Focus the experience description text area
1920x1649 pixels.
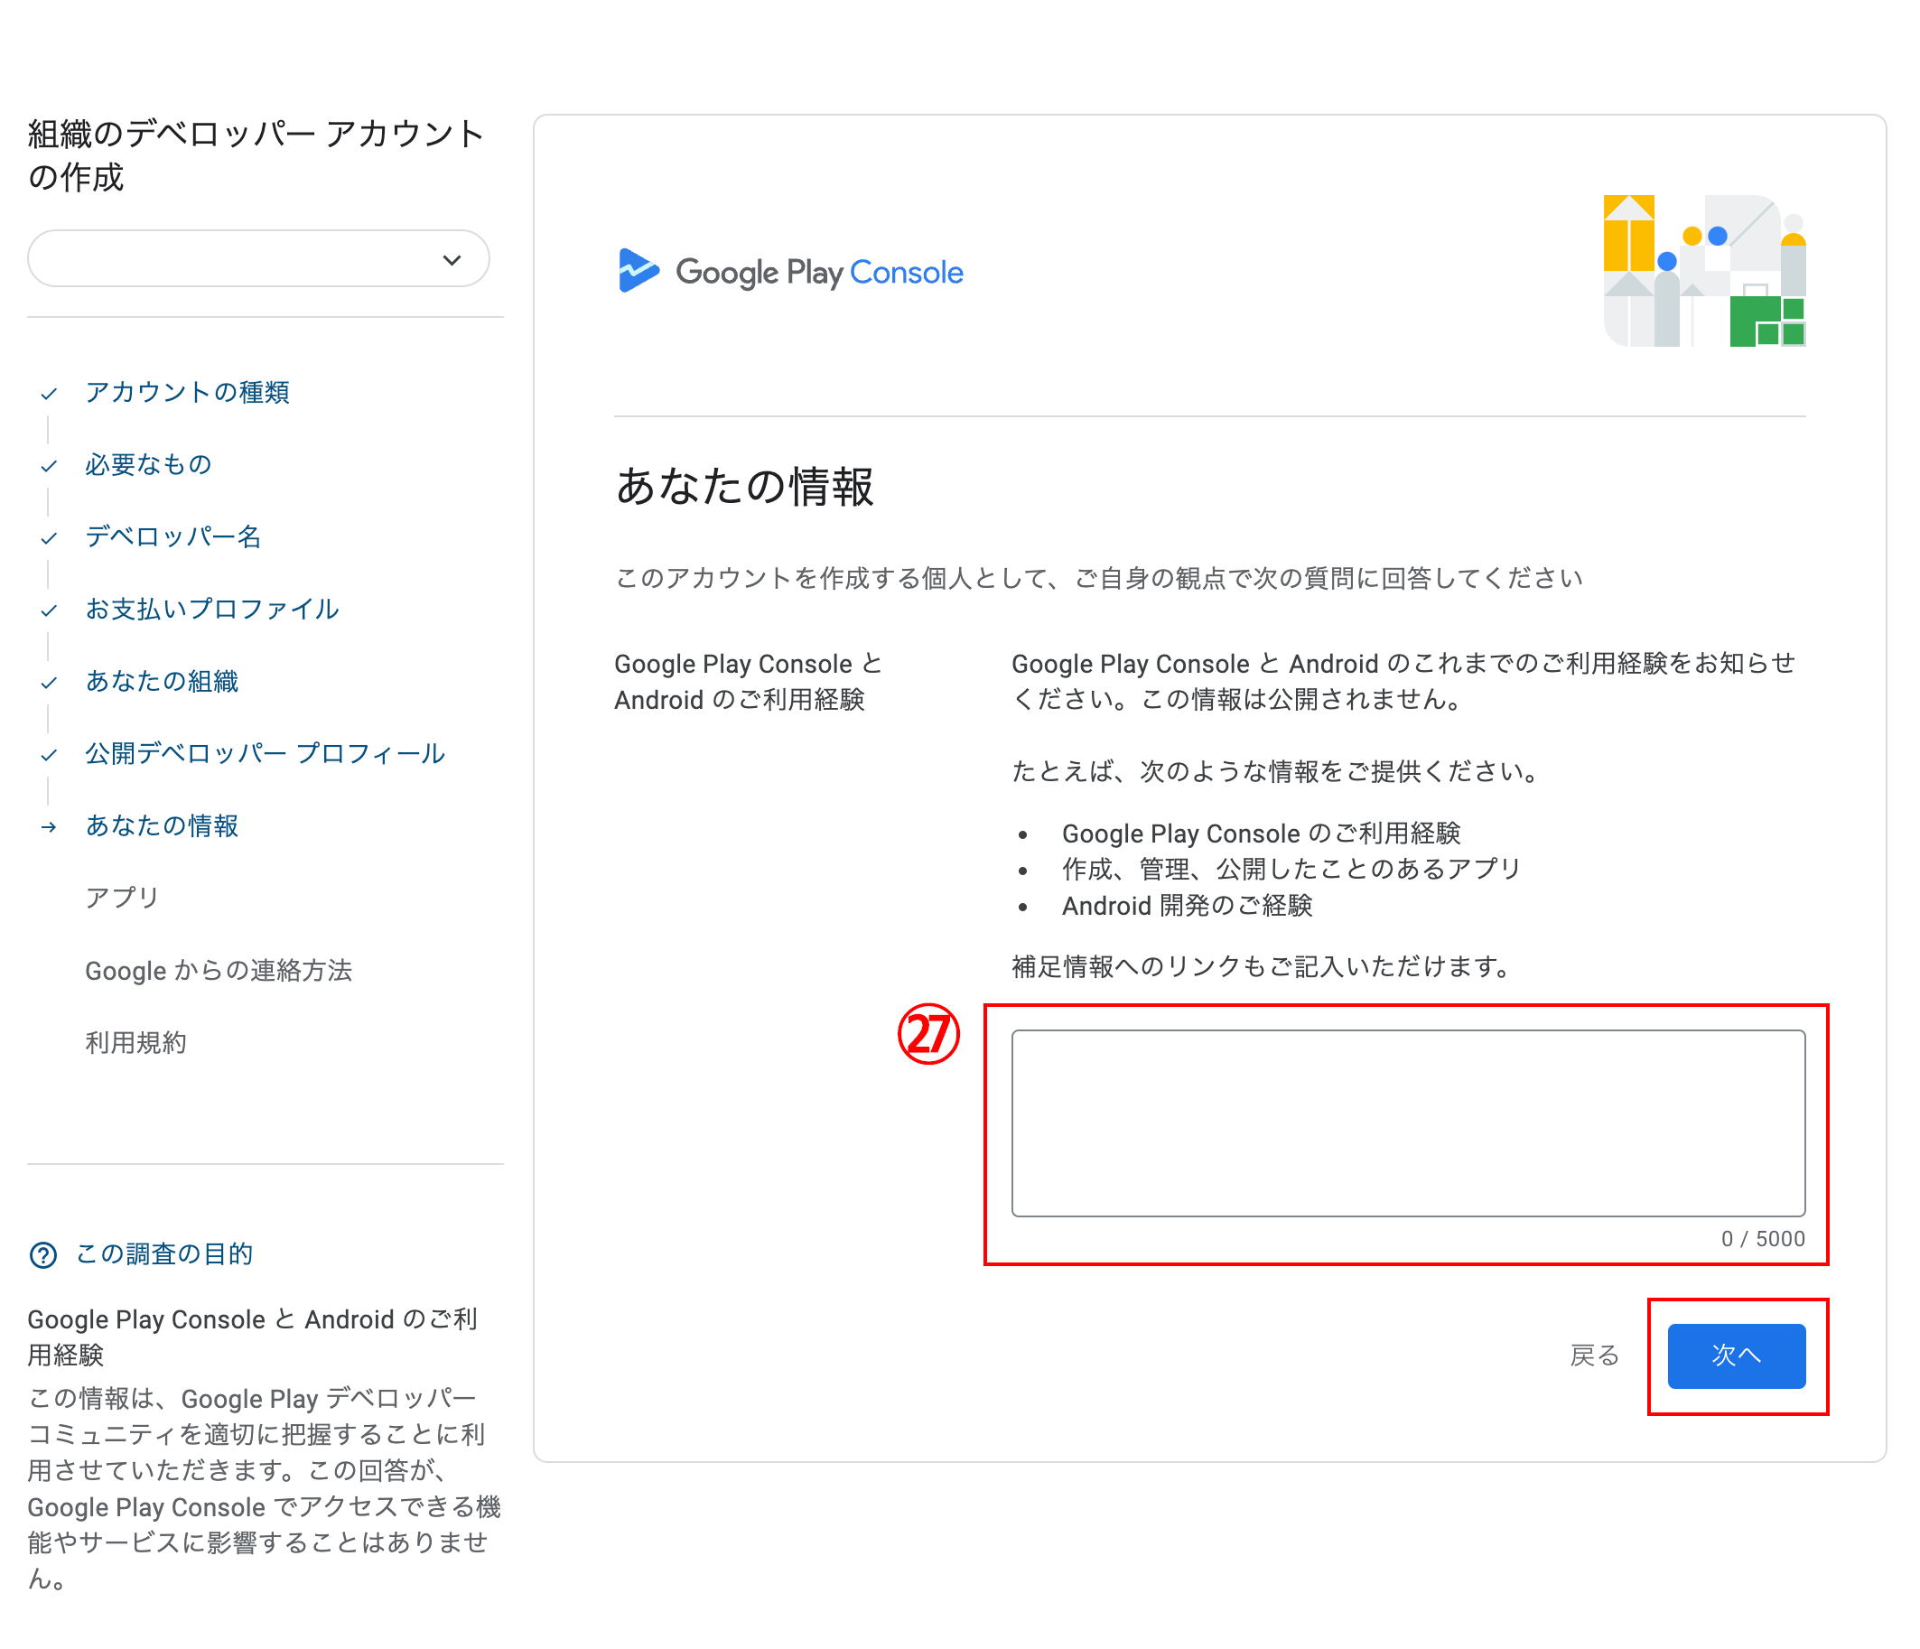[x=1408, y=1123]
